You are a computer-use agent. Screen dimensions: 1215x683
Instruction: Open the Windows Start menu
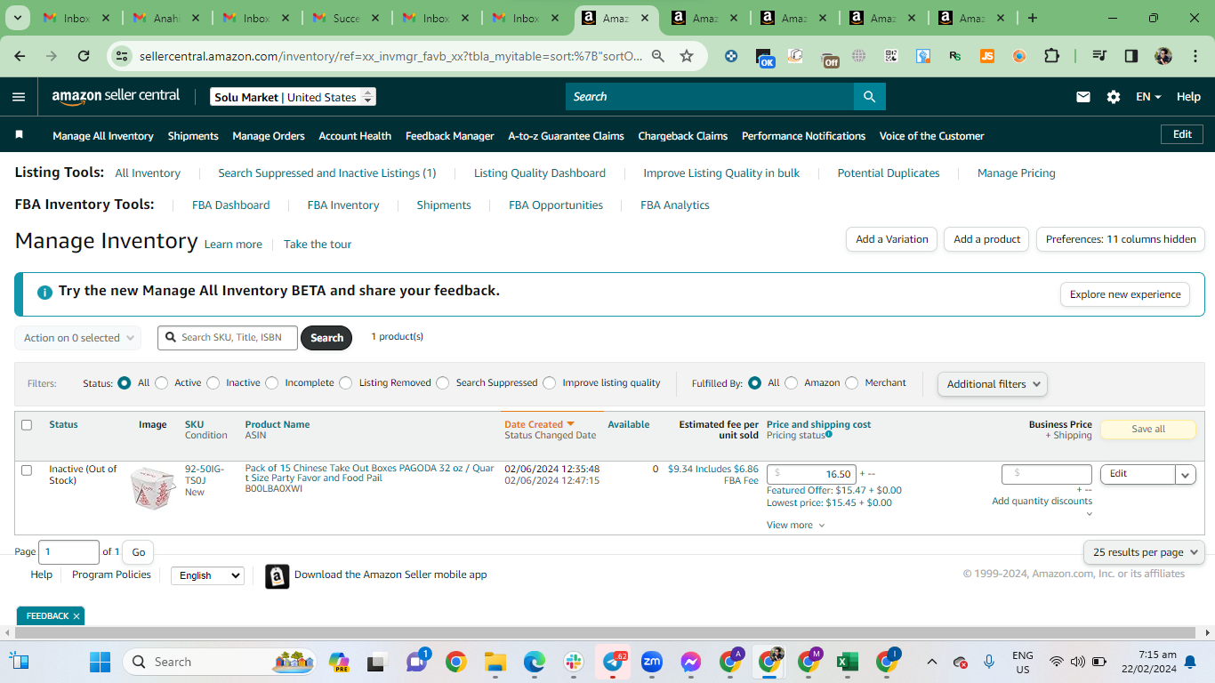click(100, 662)
